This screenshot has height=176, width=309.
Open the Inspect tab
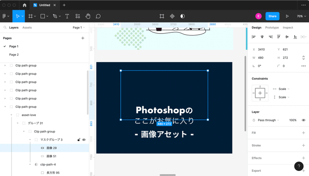pos(288,27)
